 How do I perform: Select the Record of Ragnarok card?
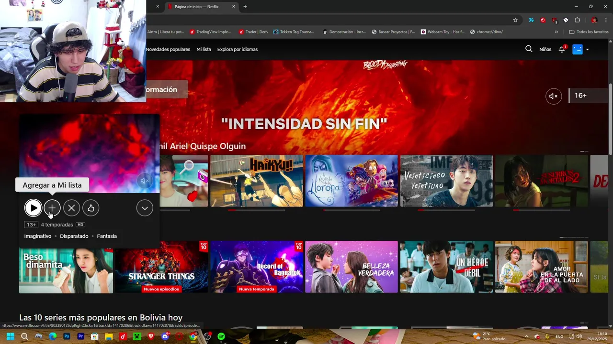[257, 267]
